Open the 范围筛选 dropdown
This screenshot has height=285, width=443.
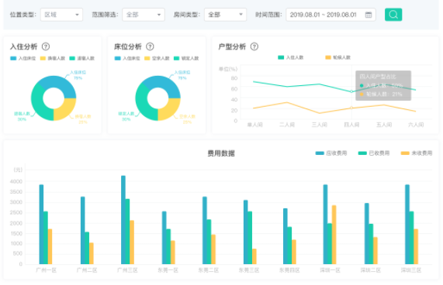tap(144, 15)
